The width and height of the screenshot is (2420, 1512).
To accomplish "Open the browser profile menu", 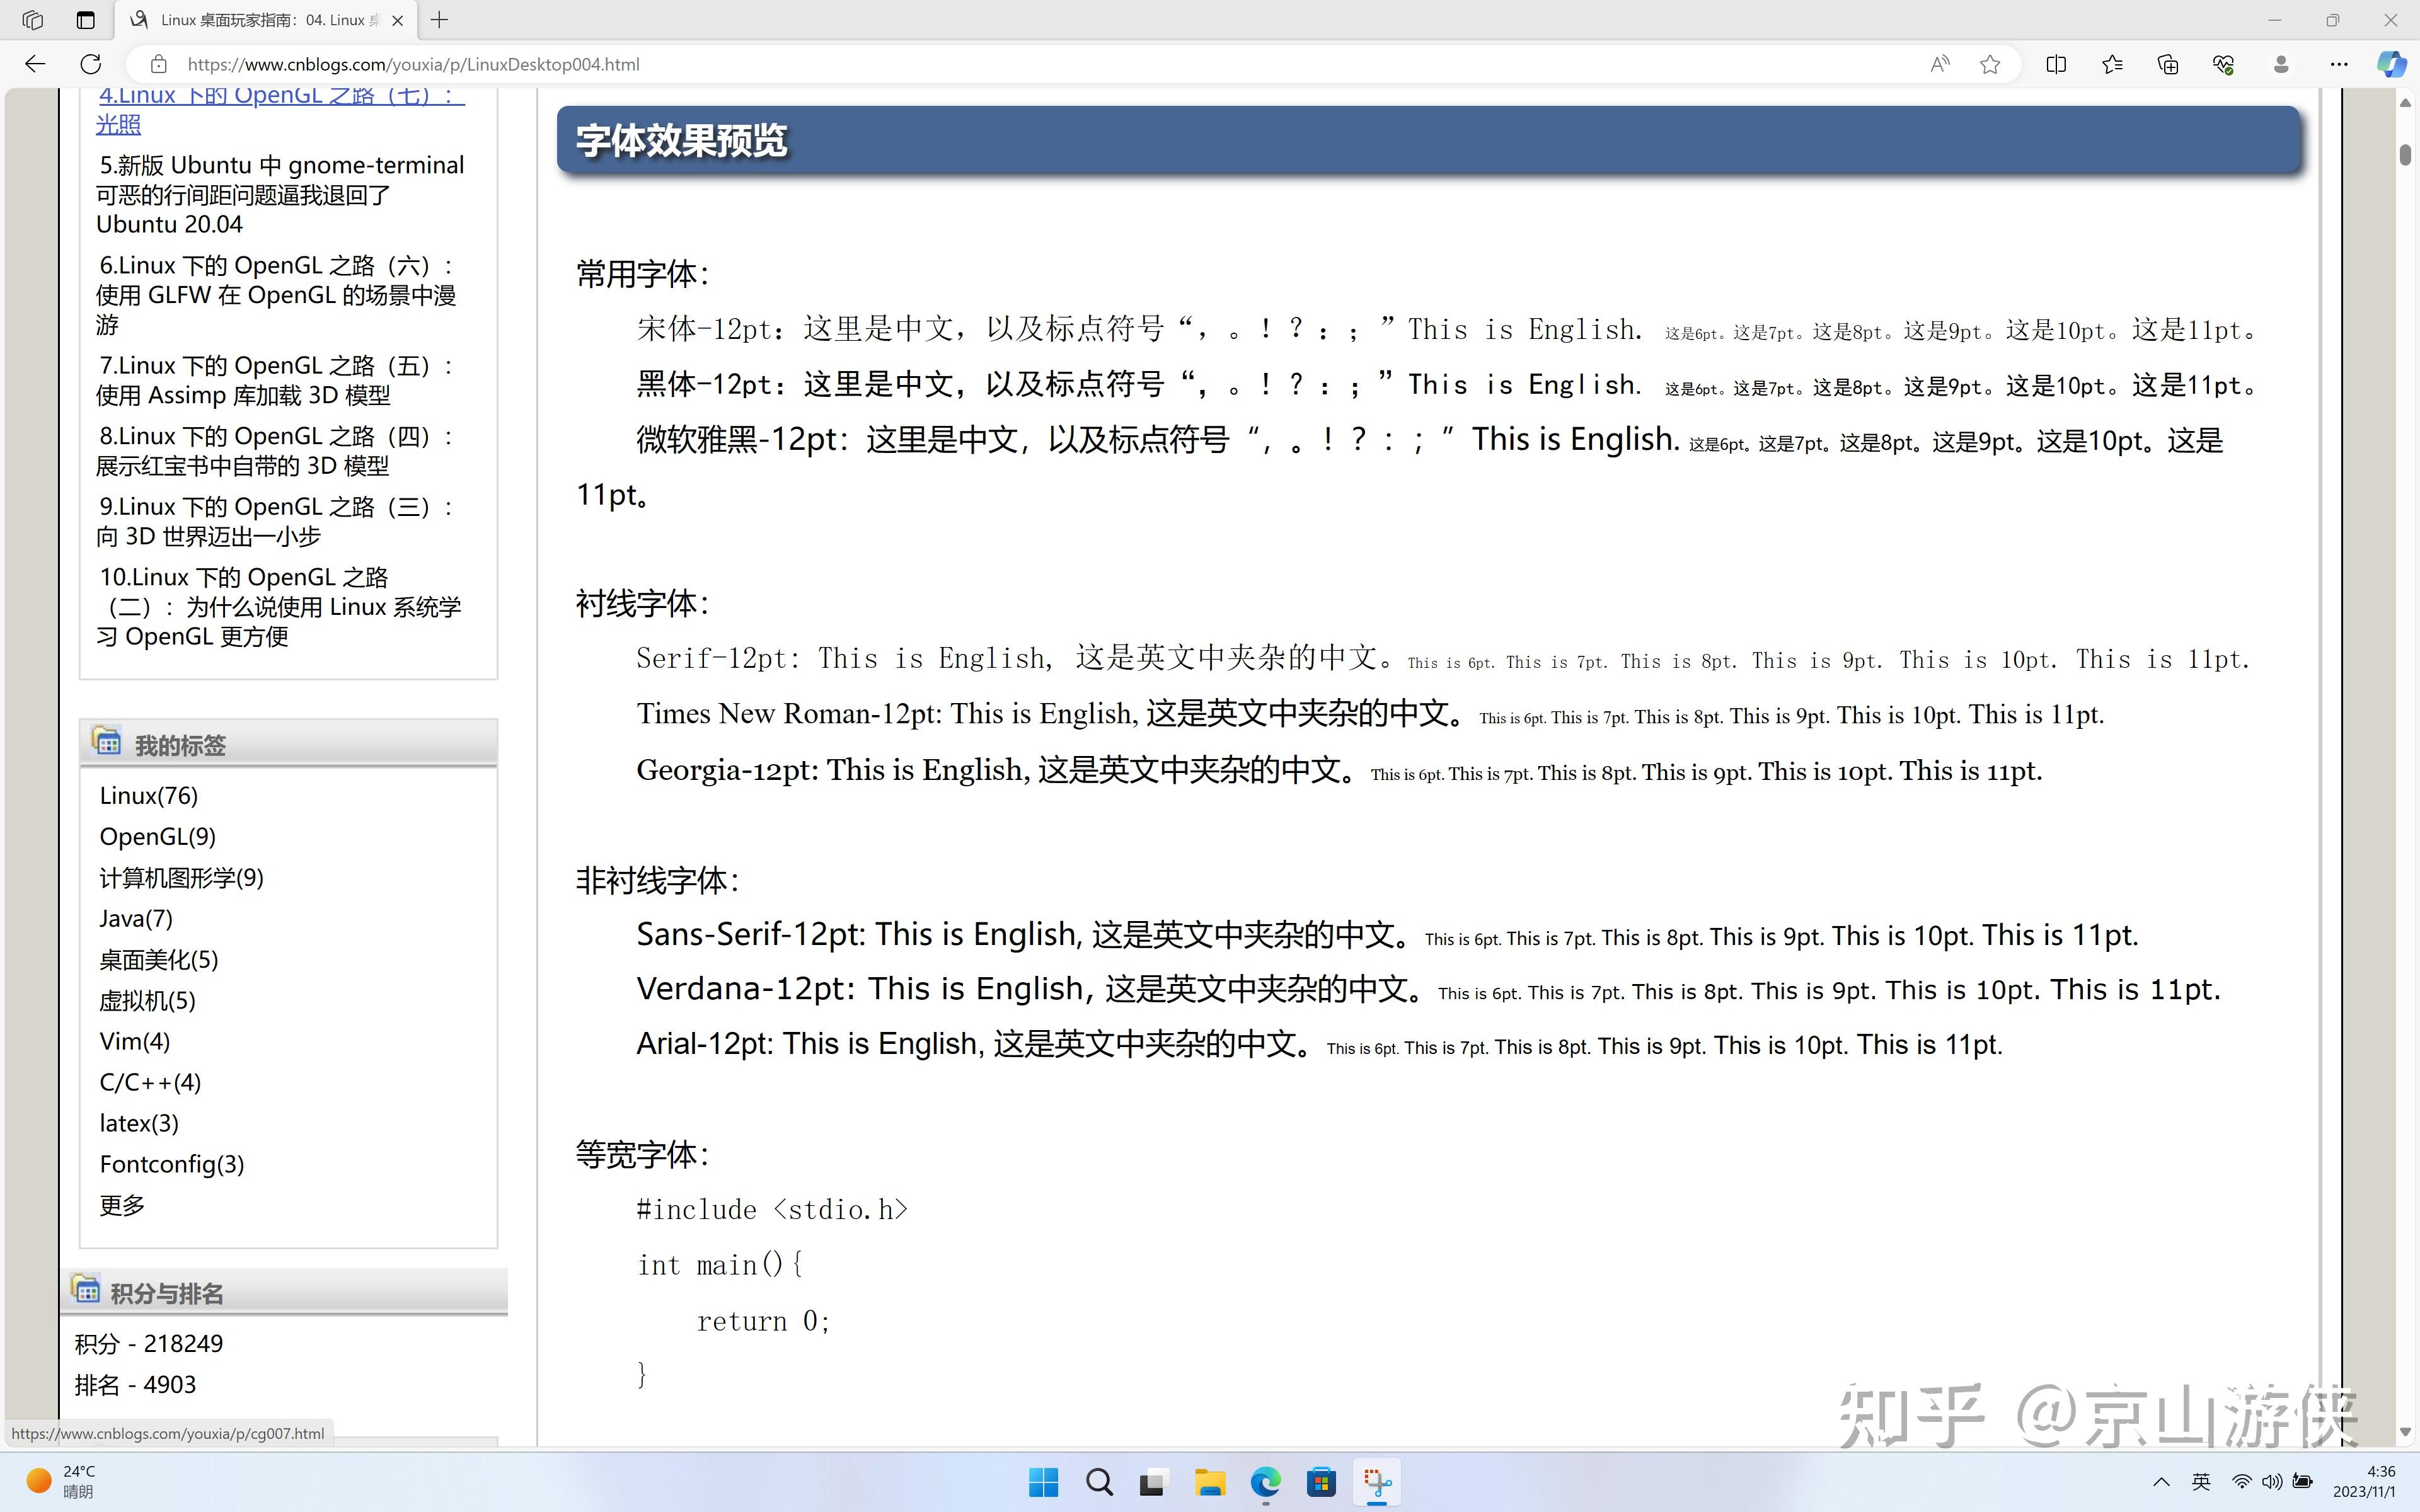I will 2281,64.
